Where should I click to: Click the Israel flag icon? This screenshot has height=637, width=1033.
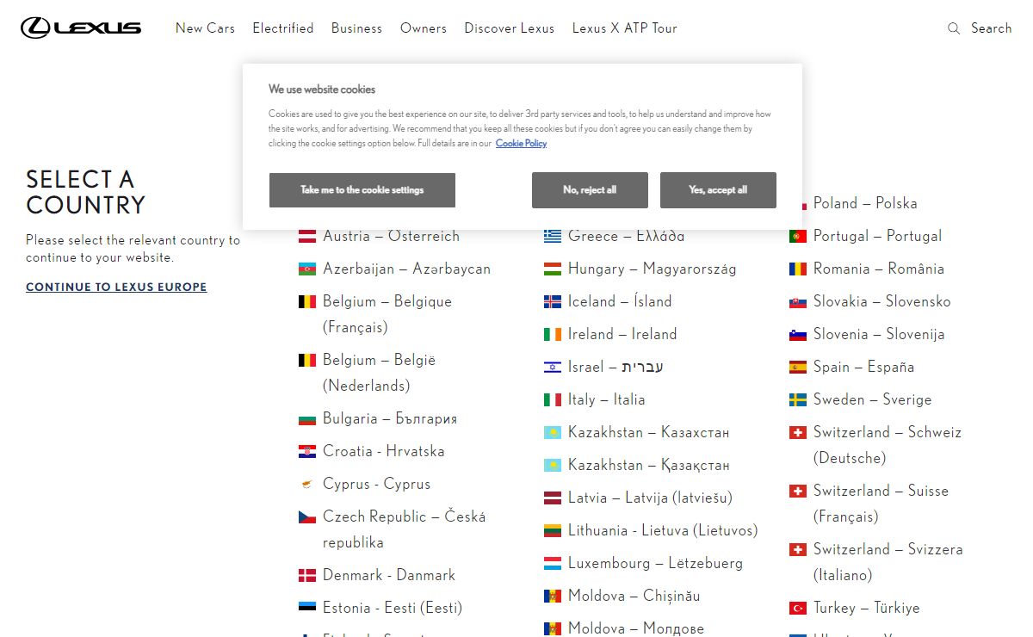(553, 367)
